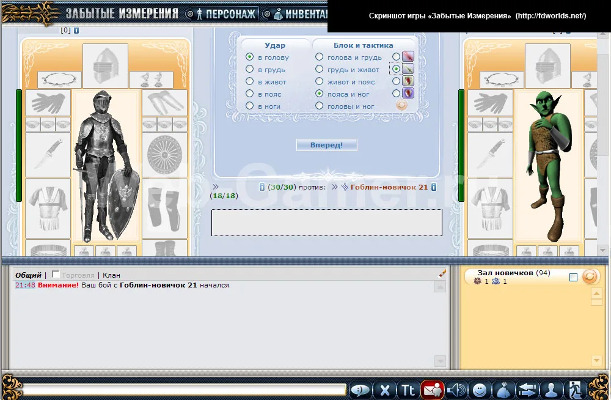This screenshot has width=611, height=400.
Task: Click the brush icon to clear chat
Action: (442, 273)
